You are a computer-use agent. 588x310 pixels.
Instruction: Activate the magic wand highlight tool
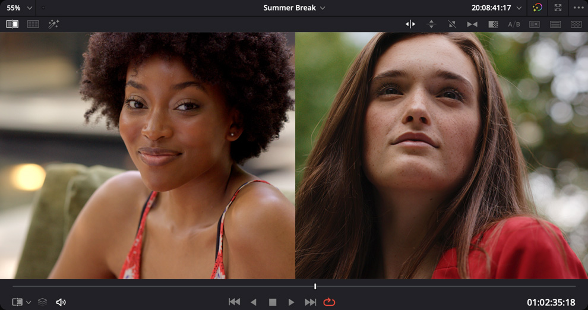pyautogui.click(x=53, y=24)
